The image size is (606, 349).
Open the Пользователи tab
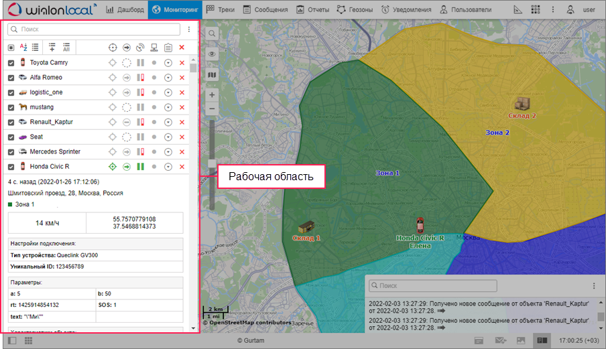466,9
